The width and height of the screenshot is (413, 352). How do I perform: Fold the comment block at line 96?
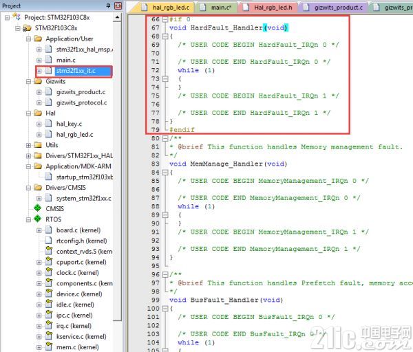[x=165, y=274]
